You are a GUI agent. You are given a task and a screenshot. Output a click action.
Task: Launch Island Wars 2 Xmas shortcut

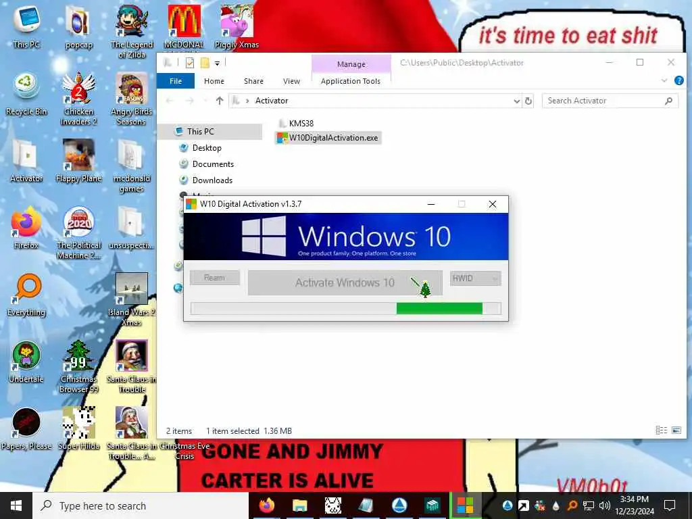click(132, 299)
